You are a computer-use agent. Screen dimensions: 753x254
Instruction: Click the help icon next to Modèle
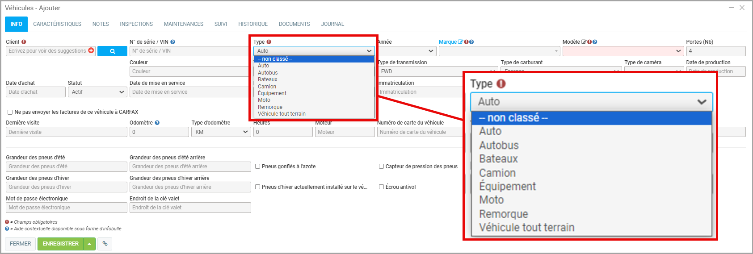pos(595,42)
